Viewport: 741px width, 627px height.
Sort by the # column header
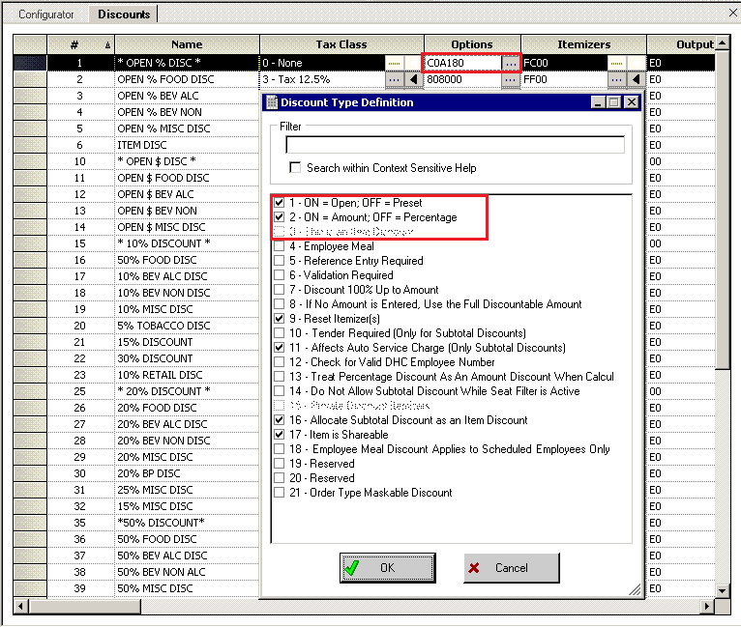click(x=81, y=44)
